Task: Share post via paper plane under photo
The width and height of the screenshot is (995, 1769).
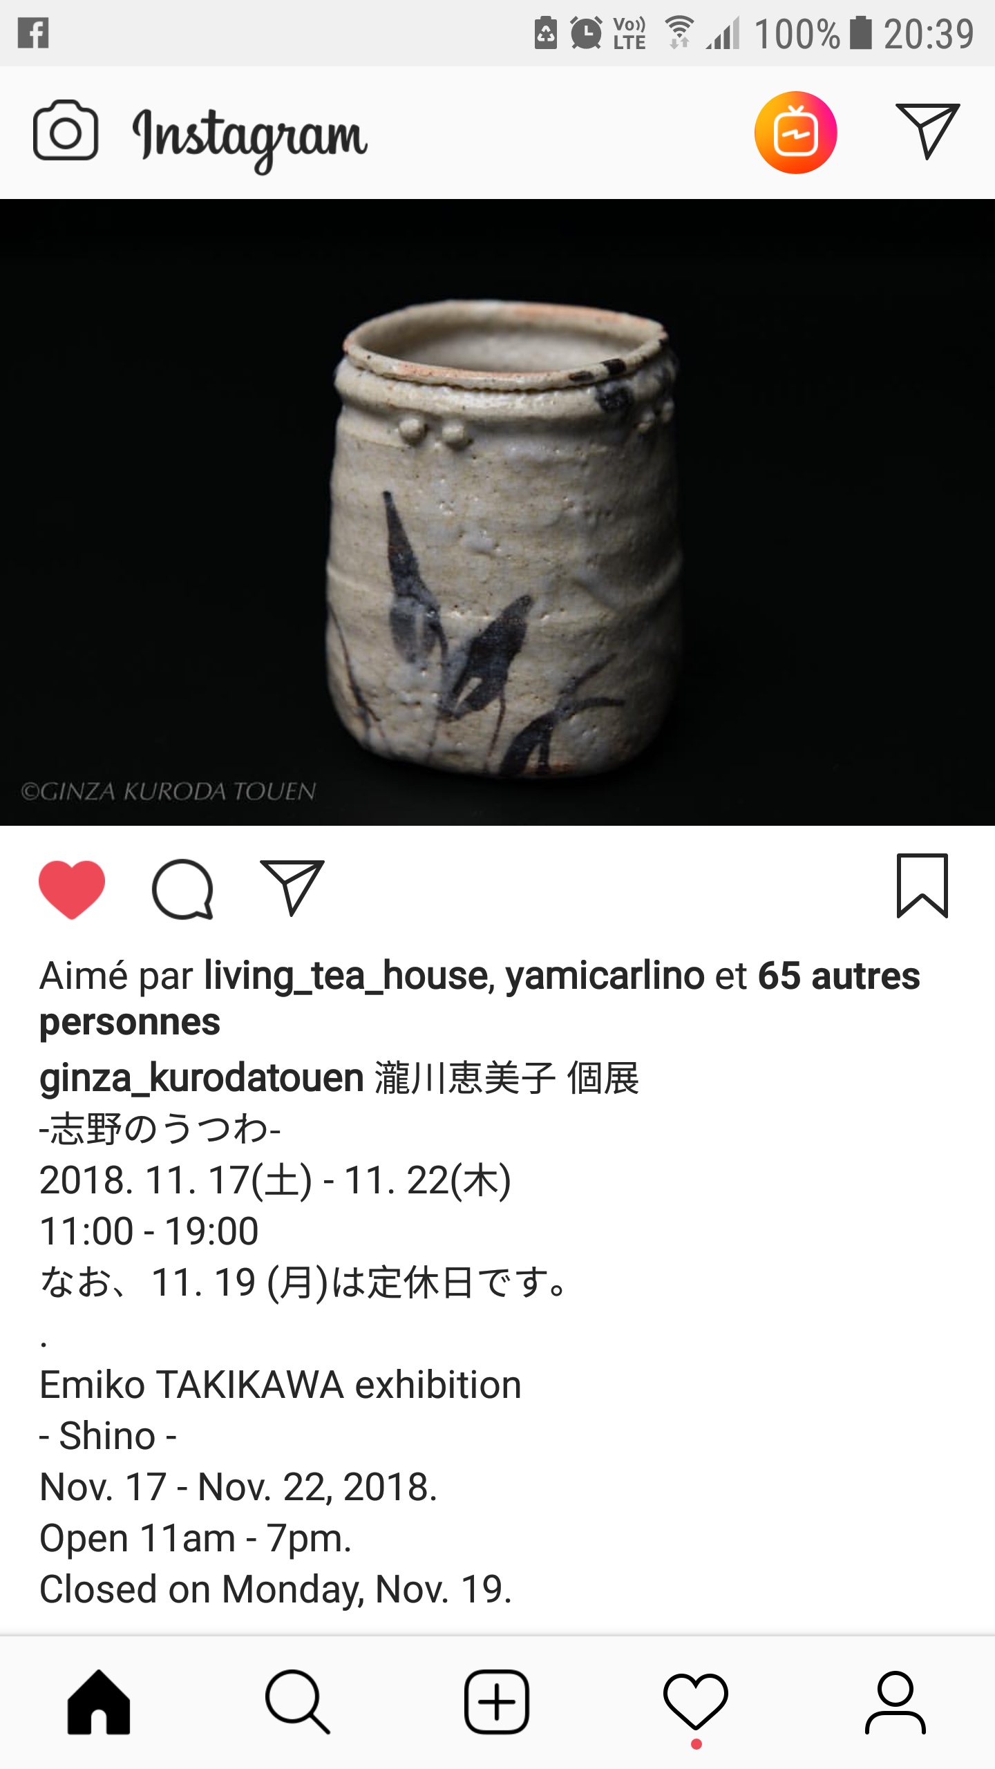Action: pyautogui.click(x=292, y=888)
